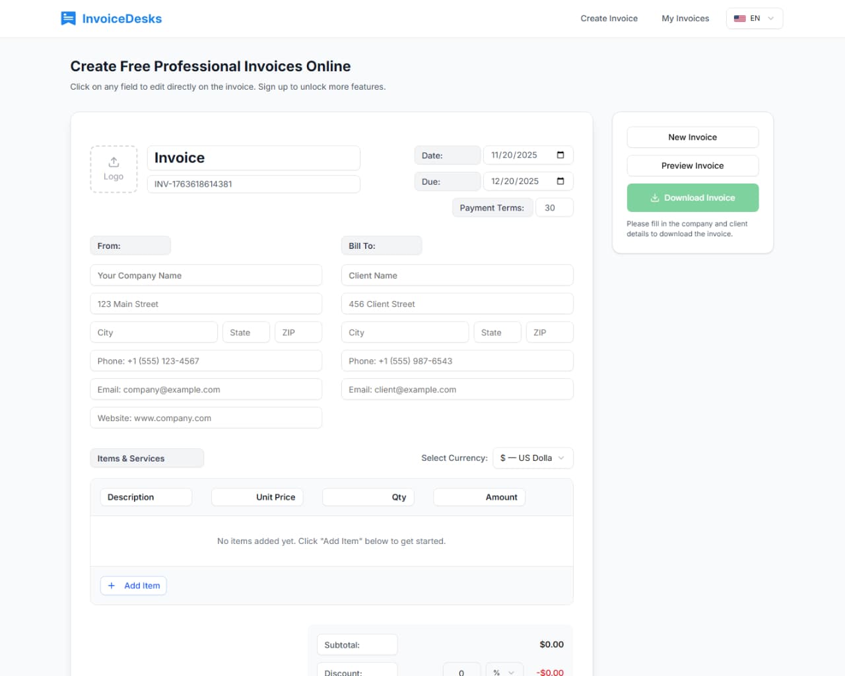
Task: Open the calendar picker for the Due date
Action: (560, 181)
